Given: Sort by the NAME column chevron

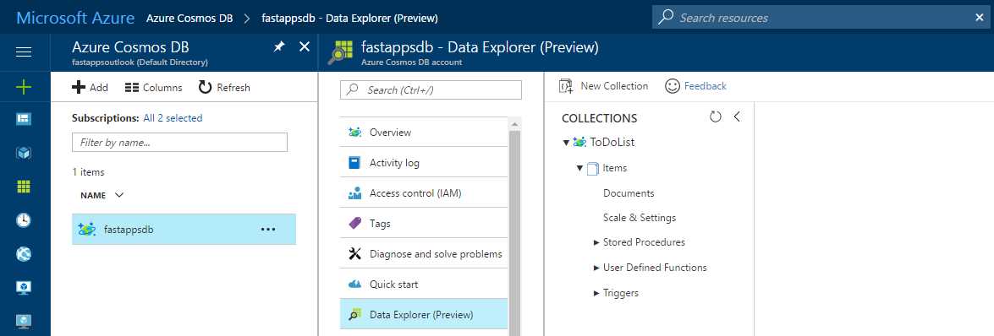Looking at the screenshot, I should click(119, 195).
